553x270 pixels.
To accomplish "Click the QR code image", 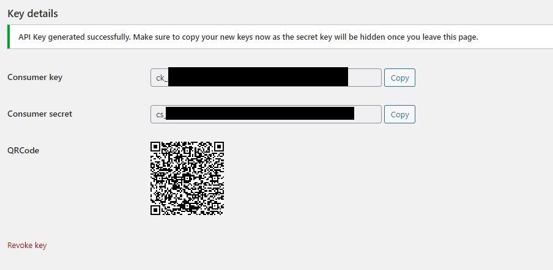I will pyautogui.click(x=187, y=178).
